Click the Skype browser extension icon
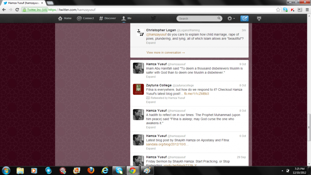 [x=285, y=9]
